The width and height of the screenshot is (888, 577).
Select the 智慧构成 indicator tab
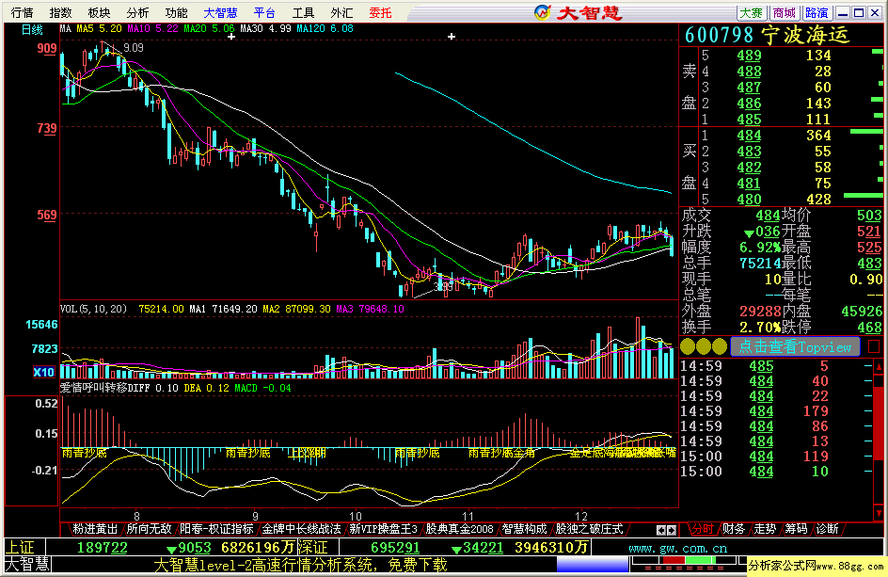tap(524, 529)
